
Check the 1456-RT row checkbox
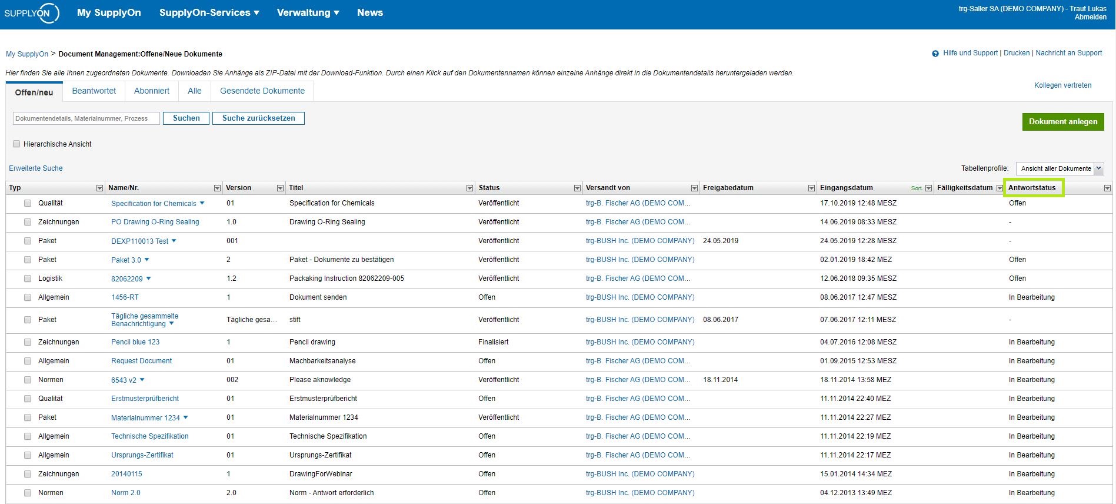pyautogui.click(x=28, y=297)
